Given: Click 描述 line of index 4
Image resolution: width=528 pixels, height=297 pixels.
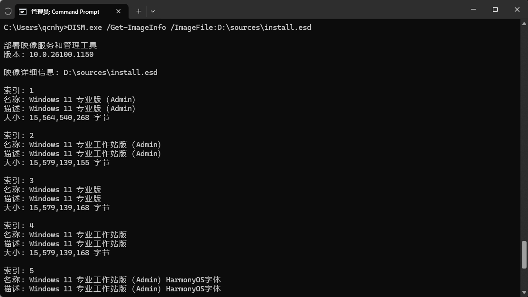Looking at the screenshot, I should (x=65, y=244).
